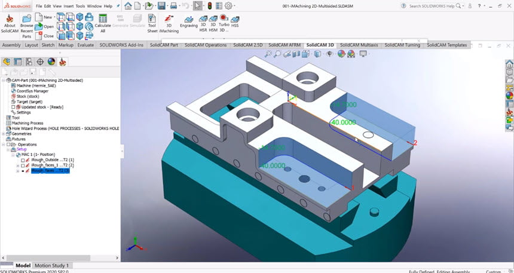Expand the highlighted iRough_faces T2 (3) operation

(18, 171)
